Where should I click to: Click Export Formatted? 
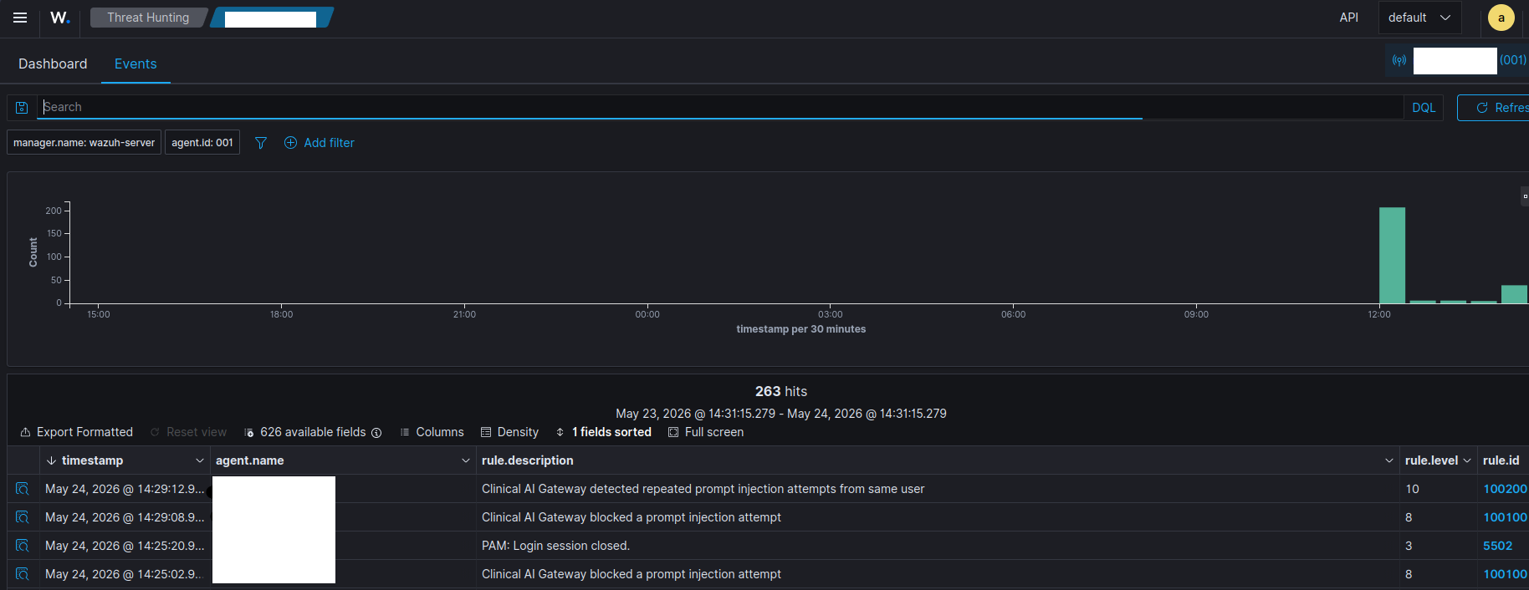pyautogui.click(x=77, y=432)
